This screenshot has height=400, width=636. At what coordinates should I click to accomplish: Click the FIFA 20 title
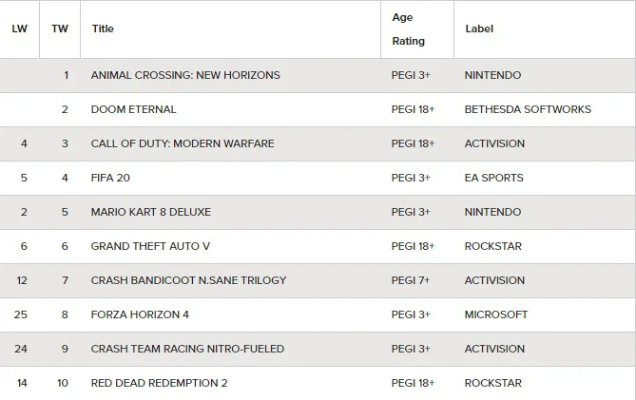[110, 178]
